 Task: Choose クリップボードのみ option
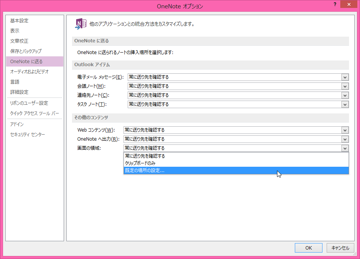pos(236,163)
